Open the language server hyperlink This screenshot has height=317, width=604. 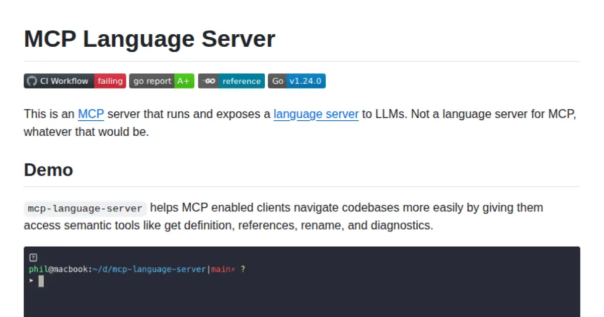click(x=316, y=114)
